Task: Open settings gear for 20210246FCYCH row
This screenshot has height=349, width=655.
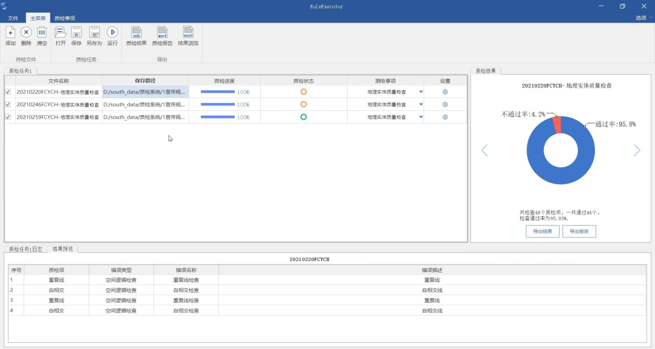Action: click(x=445, y=104)
